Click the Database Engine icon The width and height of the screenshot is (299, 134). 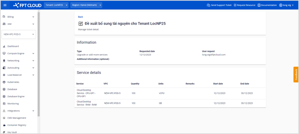point(4,96)
